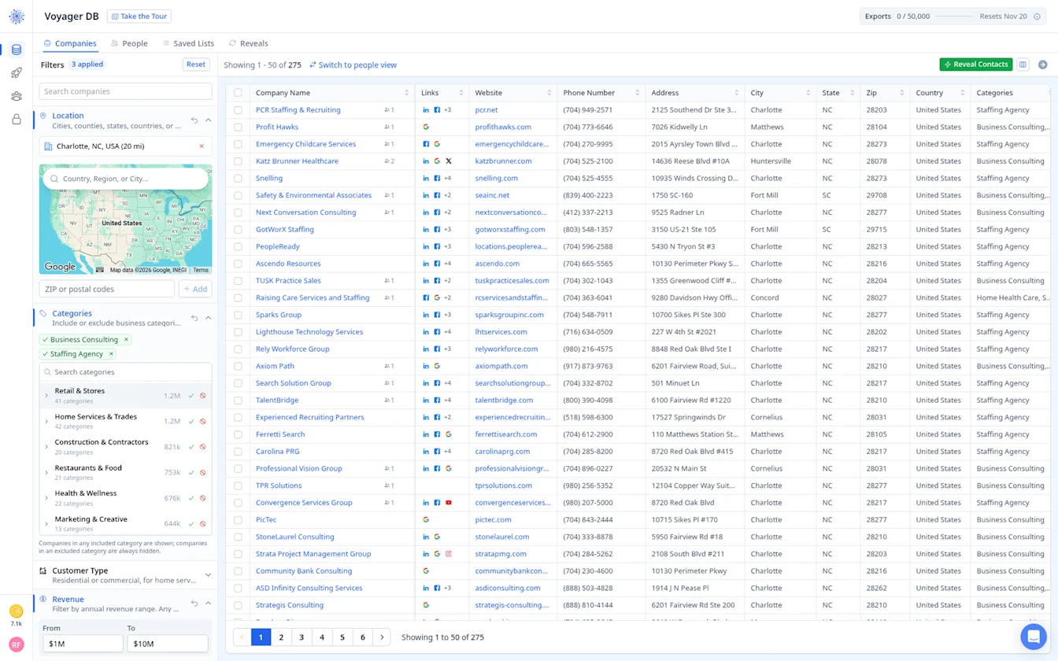
Task: Go to the Reveals tab
Action: [248, 43]
